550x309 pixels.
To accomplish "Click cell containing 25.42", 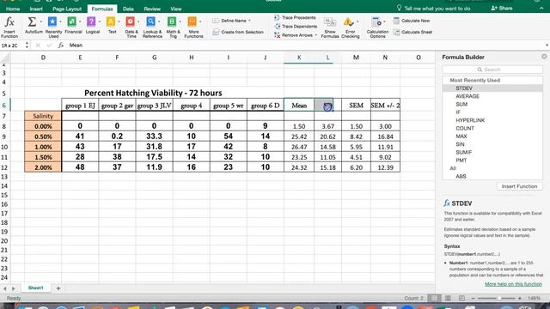I will pyautogui.click(x=299, y=136).
